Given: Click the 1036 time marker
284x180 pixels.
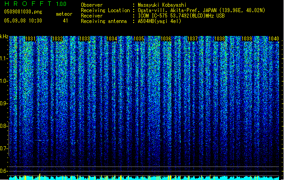Looking at the screenshot, I should [x=166, y=39].
